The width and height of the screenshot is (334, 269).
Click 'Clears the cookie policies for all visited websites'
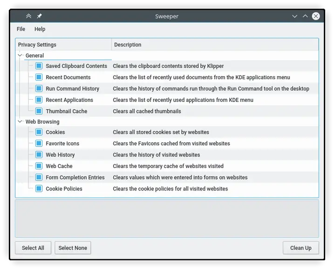coord(170,188)
